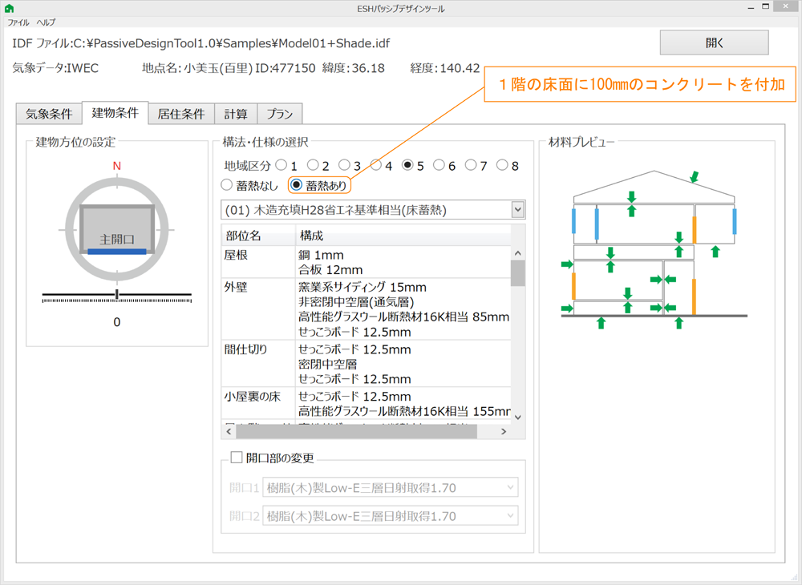
Task: Close the ESH window
Action: pos(786,6)
